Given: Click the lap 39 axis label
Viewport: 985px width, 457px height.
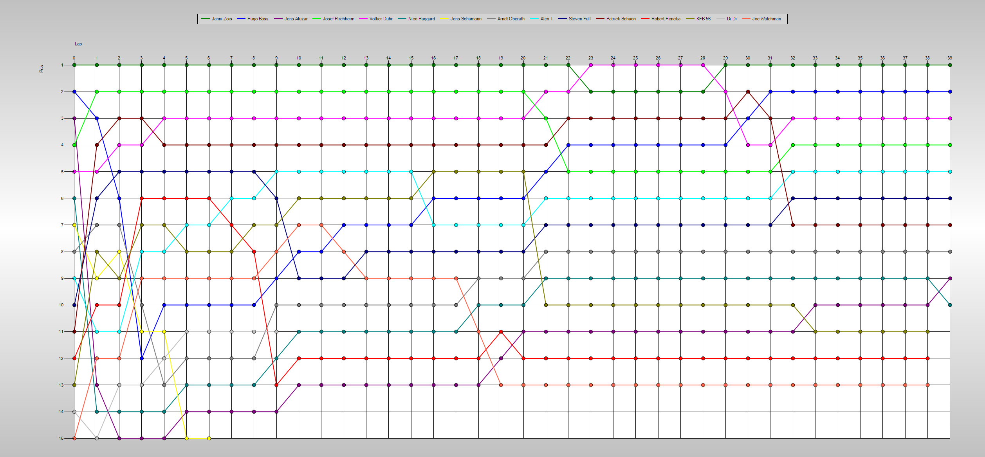Looking at the screenshot, I should 950,58.
